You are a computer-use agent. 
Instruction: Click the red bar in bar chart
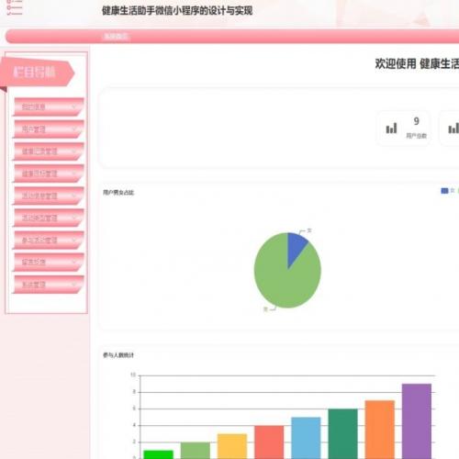tap(269, 442)
